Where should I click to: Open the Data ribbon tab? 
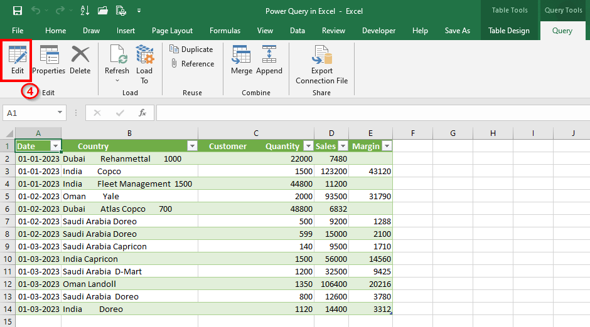tap(298, 31)
